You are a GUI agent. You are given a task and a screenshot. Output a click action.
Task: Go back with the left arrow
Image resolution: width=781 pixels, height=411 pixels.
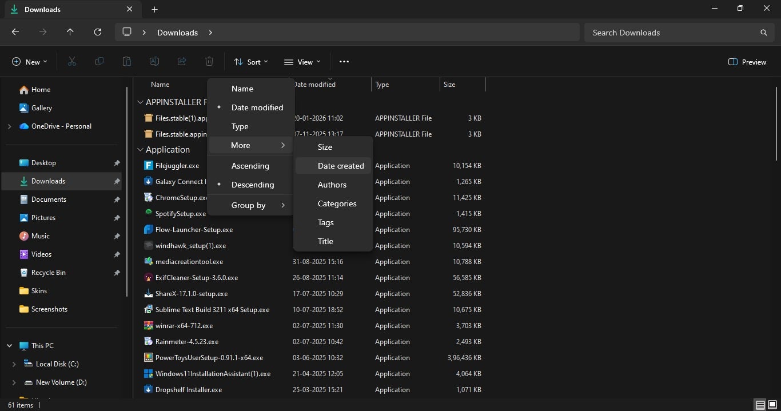coord(15,33)
